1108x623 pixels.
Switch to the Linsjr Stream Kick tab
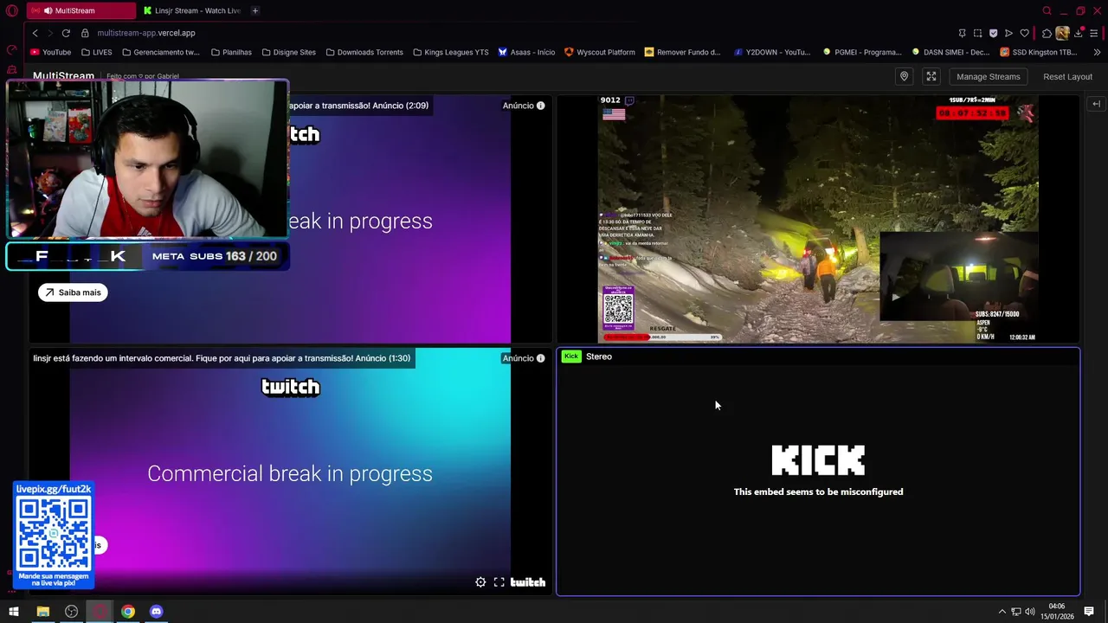click(192, 10)
